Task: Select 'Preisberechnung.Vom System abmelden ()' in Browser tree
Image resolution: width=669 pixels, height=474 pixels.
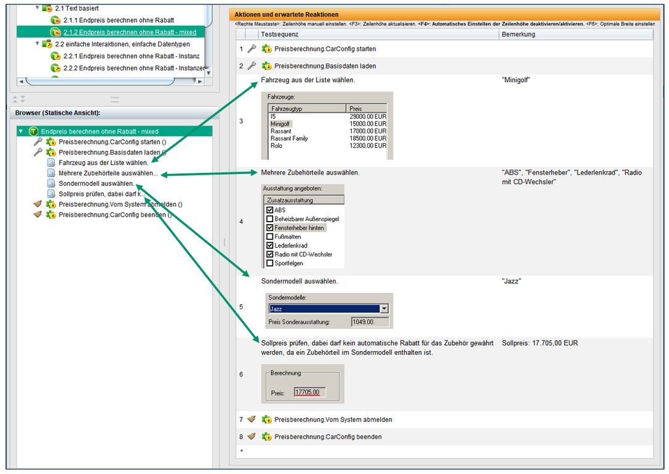Action: pyautogui.click(x=120, y=204)
